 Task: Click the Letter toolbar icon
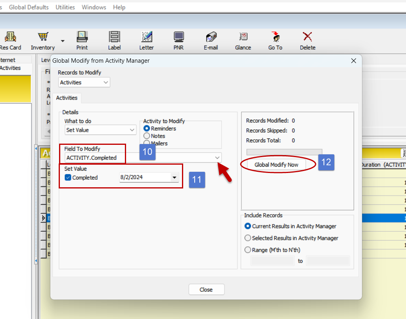tap(146, 37)
